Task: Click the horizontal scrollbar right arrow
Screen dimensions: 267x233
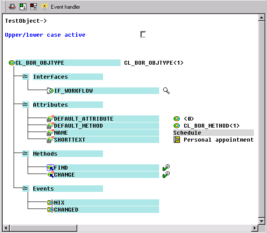Action: [x=254, y=228]
